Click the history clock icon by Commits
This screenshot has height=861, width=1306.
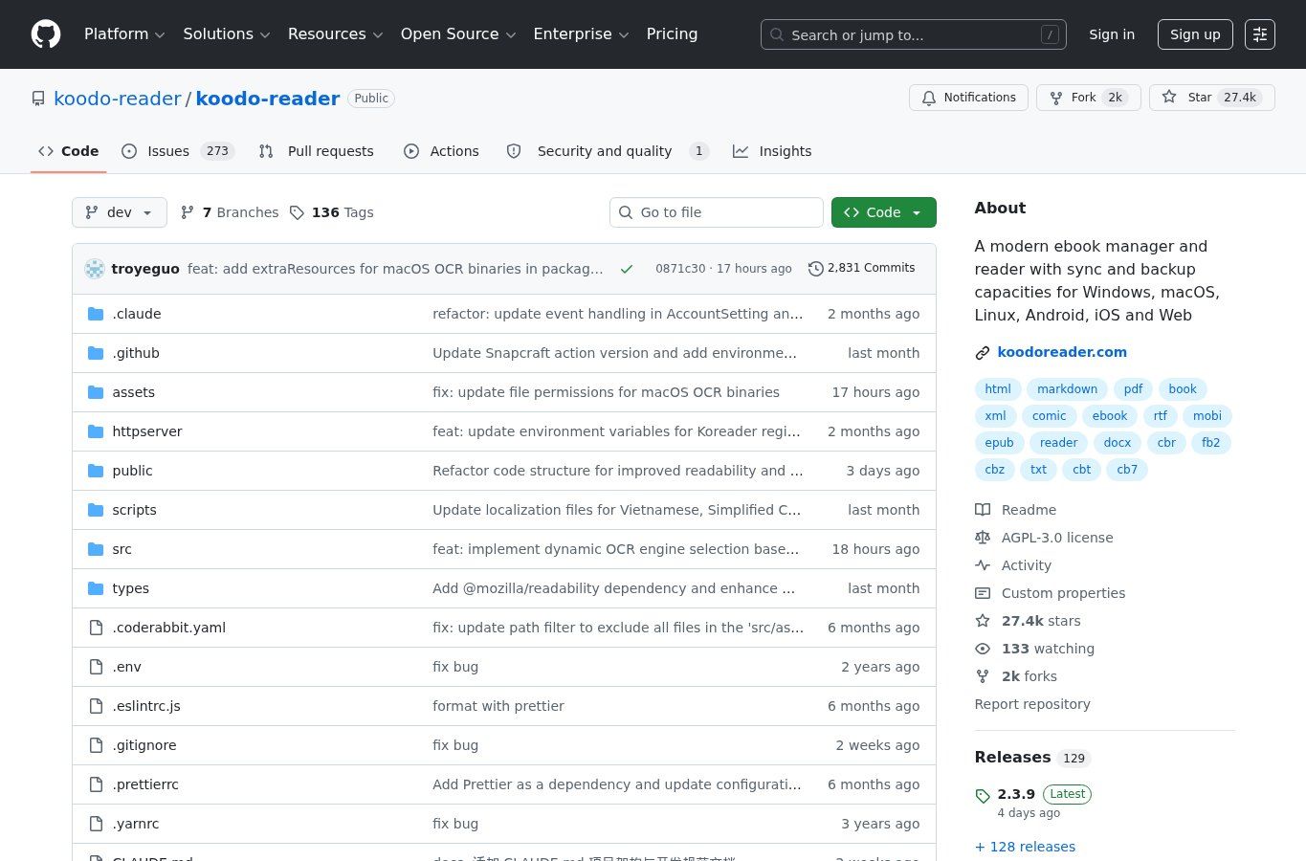(x=816, y=269)
